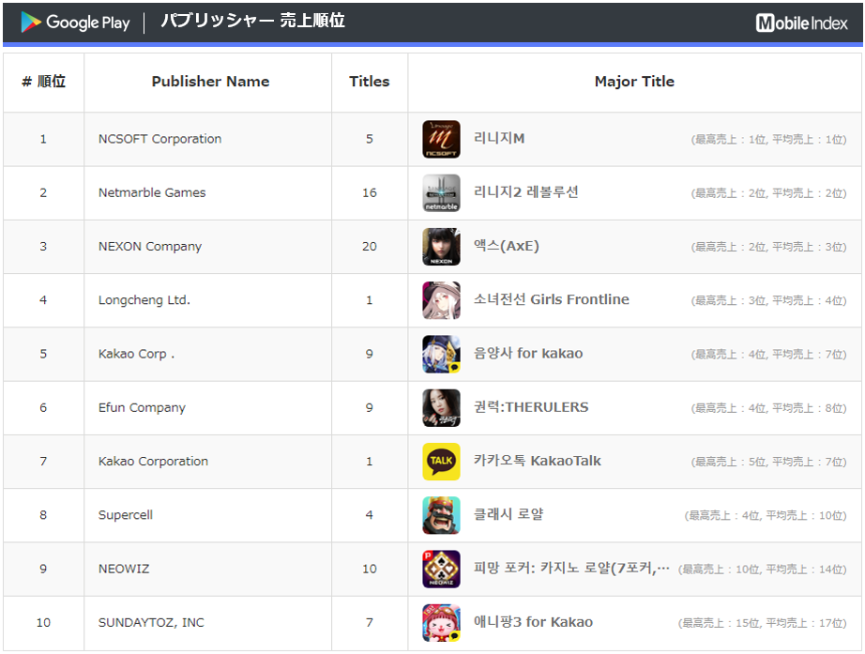Select publisher Netmarble Games
The image size is (865, 654).
pos(152,192)
